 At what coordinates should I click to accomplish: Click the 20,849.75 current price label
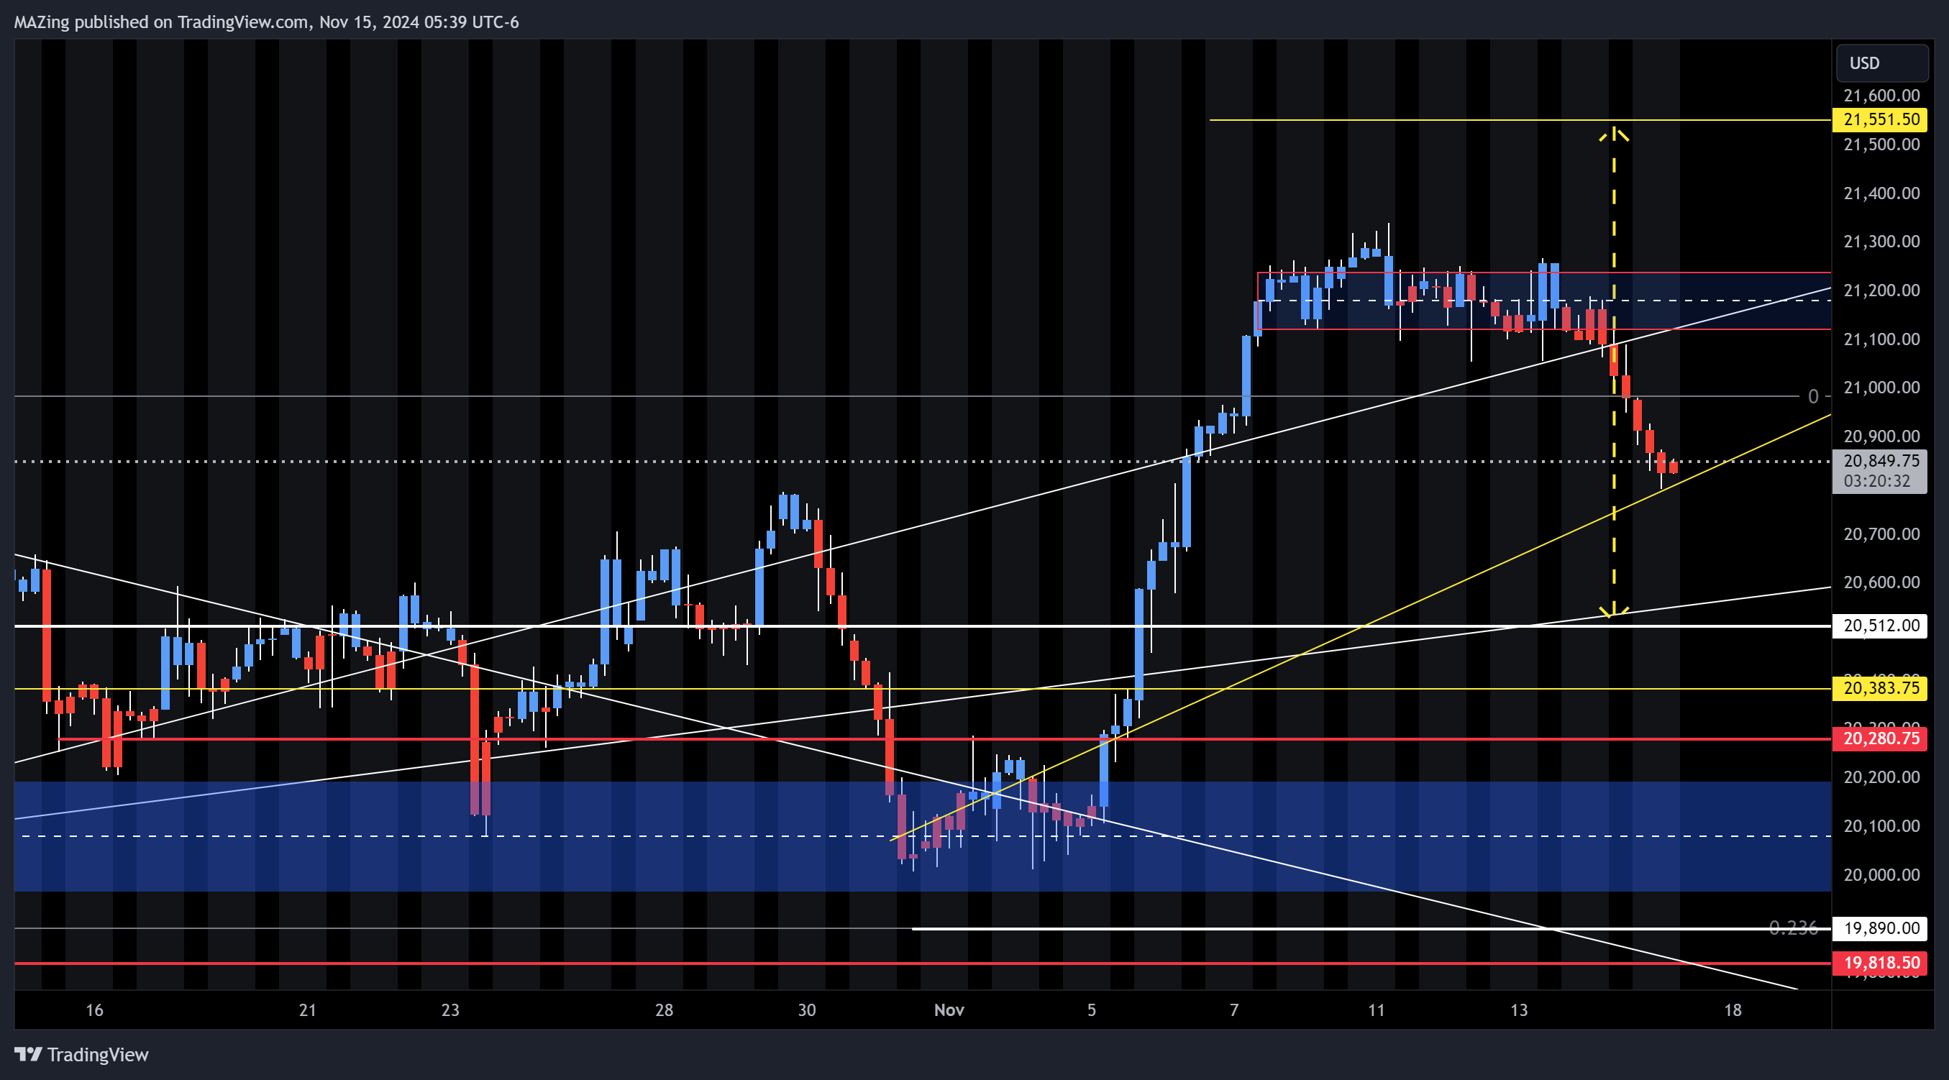point(1880,461)
